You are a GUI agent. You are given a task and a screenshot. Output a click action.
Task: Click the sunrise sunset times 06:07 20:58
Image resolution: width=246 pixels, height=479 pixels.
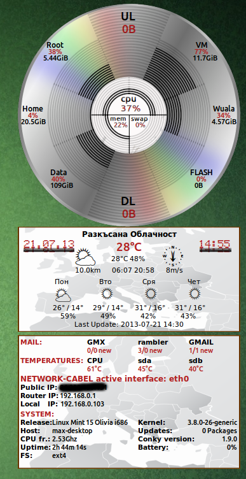pos(133,270)
